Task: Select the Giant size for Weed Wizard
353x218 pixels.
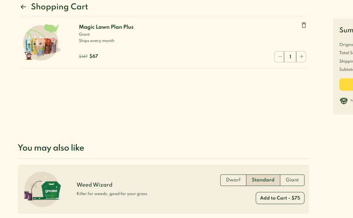Action: coord(292,180)
